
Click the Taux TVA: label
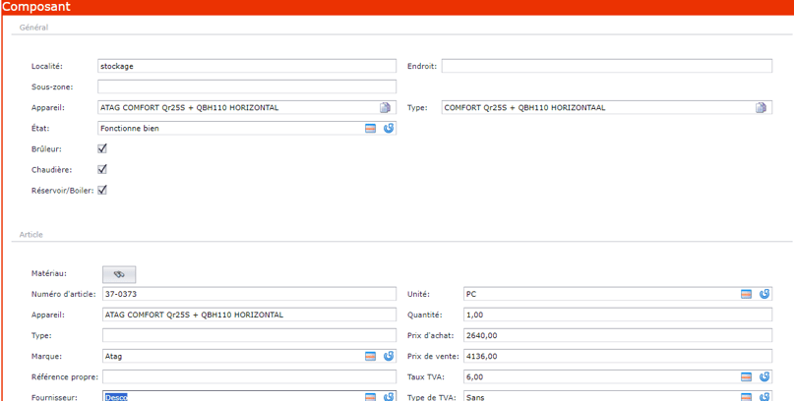[x=425, y=377]
